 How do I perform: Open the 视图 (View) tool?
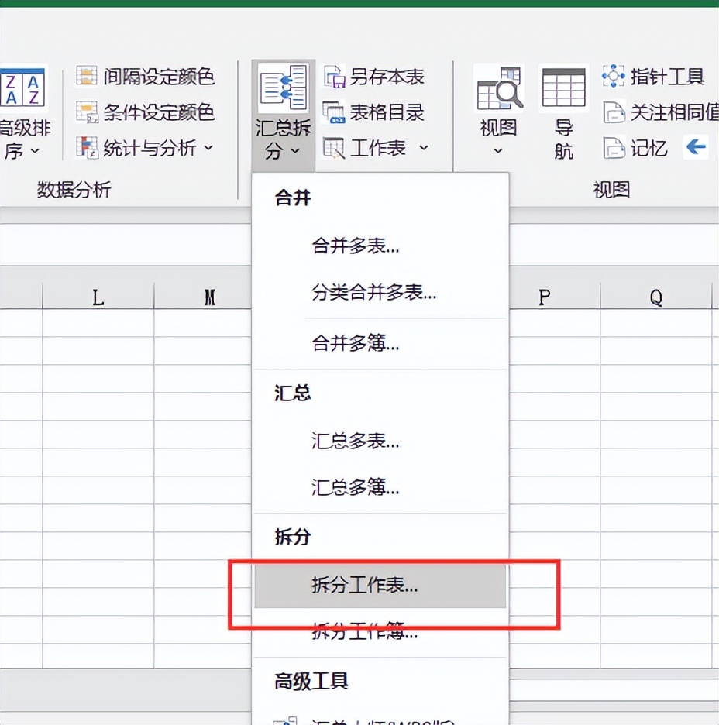pyautogui.click(x=497, y=108)
